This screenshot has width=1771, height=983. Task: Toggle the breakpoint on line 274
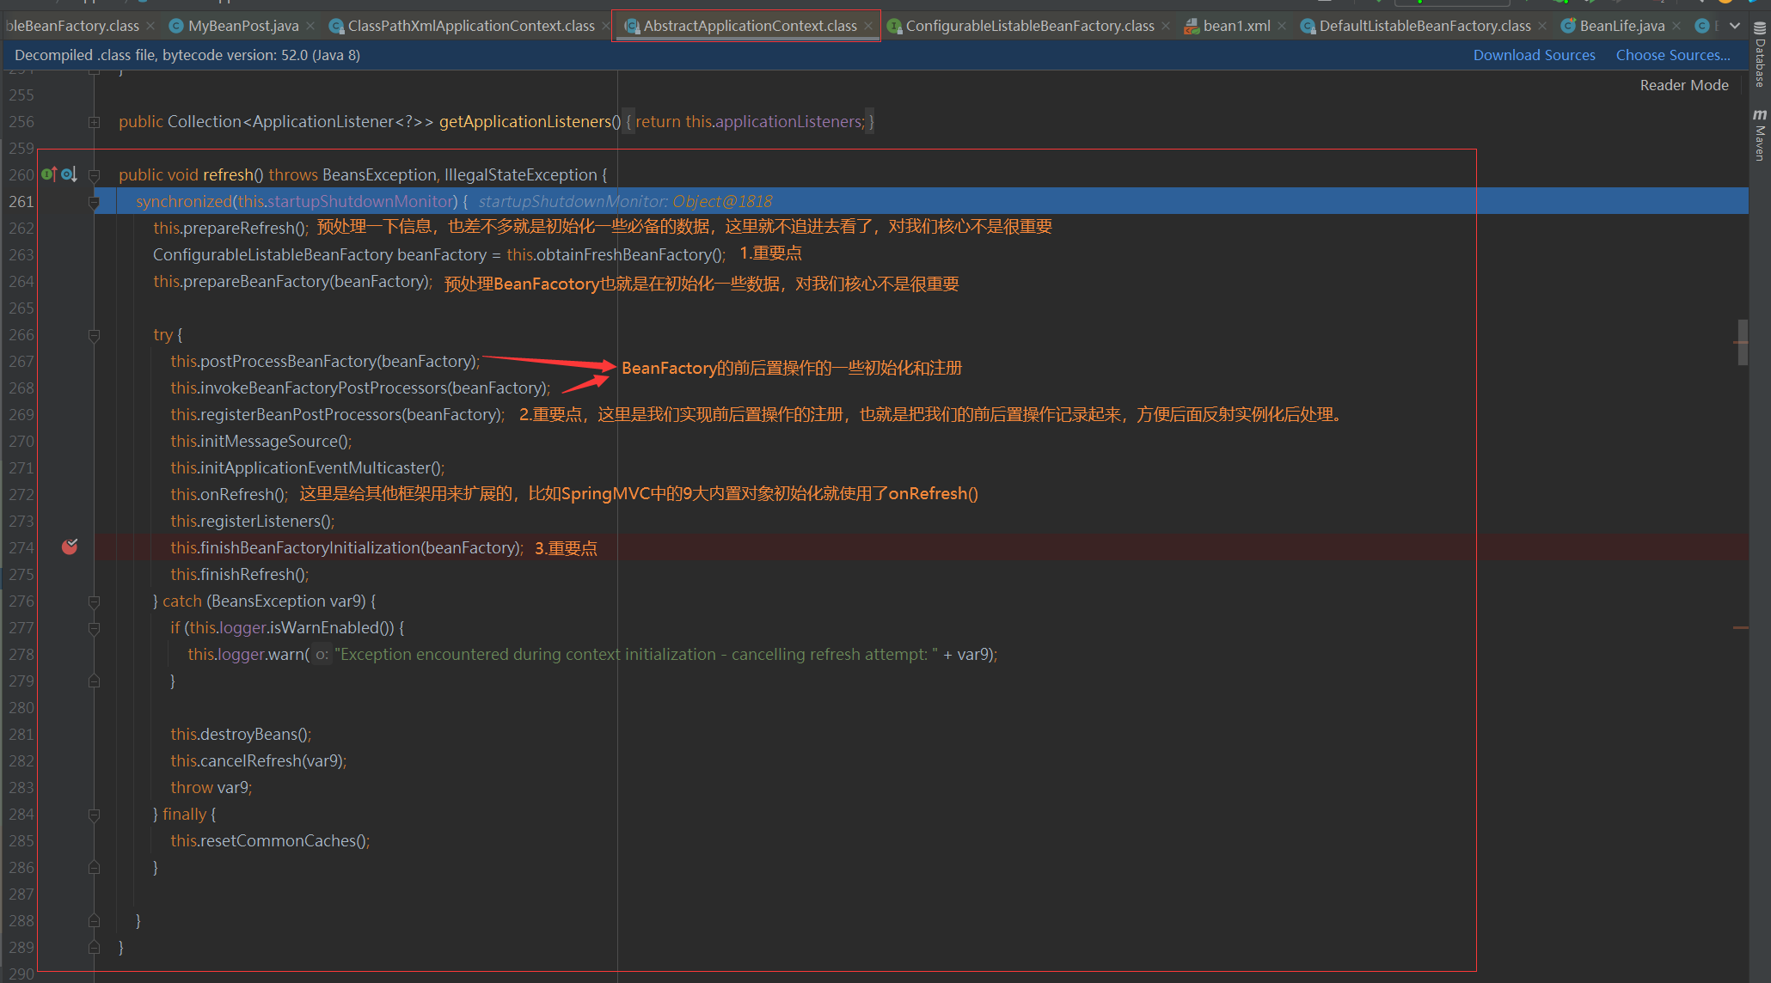pyautogui.click(x=70, y=546)
